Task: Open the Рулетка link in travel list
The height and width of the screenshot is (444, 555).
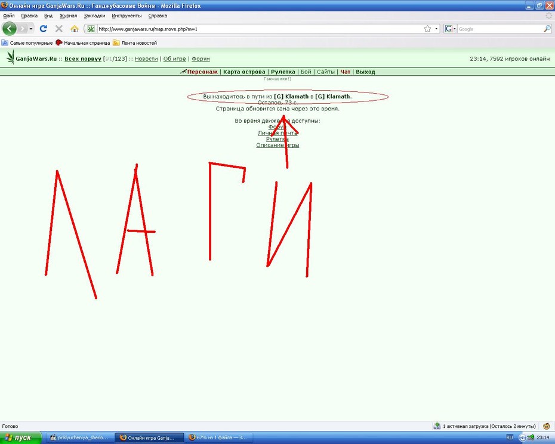Action: click(277, 139)
